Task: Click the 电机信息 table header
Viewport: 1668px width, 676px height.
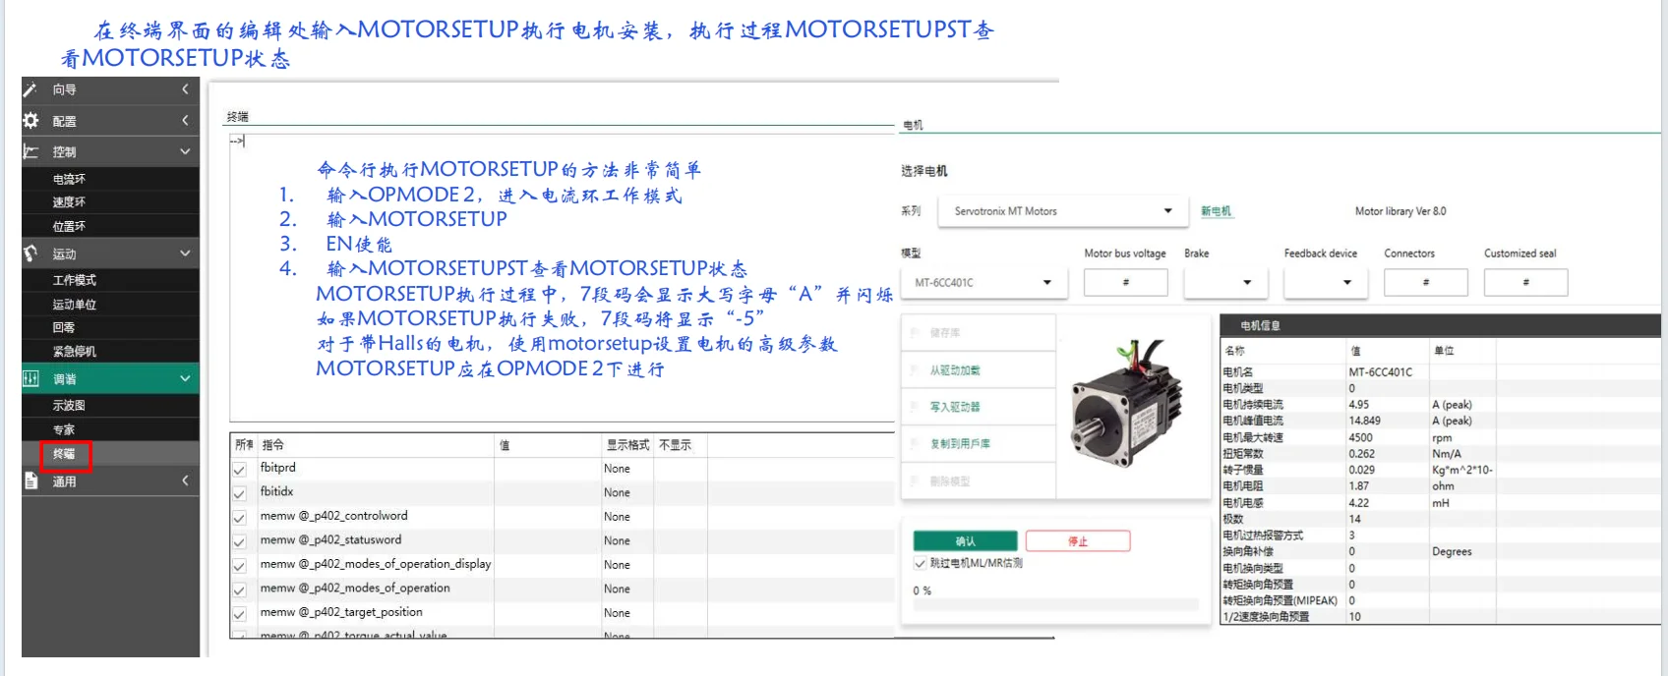Action: pyautogui.click(x=1440, y=325)
